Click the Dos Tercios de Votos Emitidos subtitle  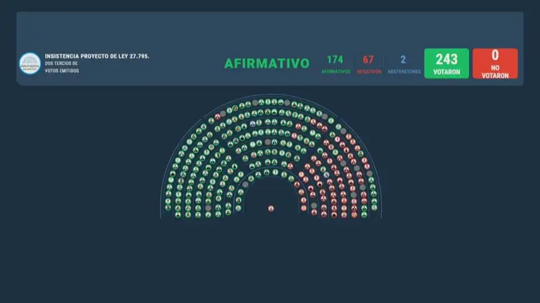tap(62, 67)
